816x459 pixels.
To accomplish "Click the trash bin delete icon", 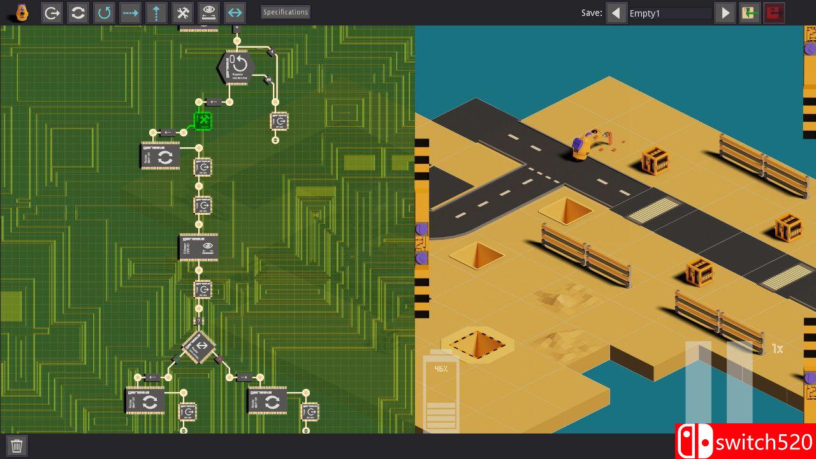I will pos(17,446).
